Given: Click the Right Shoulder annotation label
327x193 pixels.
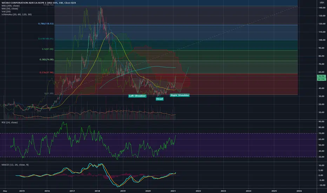Looking at the screenshot, I should (x=180, y=95).
